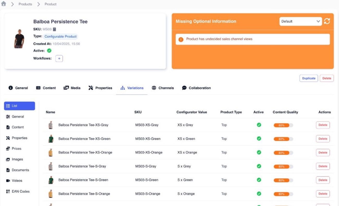
Task: Select List in the variations sidebar
Action: click(x=20, y=106)
